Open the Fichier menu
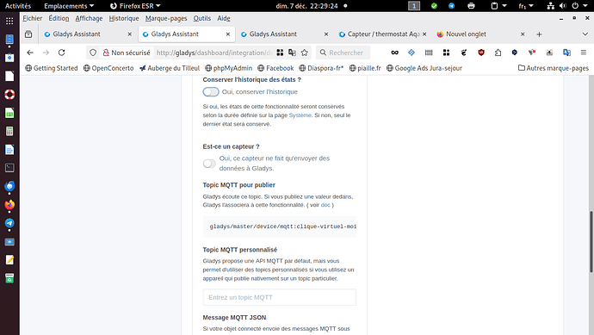 pyautogui.click(x=32, y=18)
